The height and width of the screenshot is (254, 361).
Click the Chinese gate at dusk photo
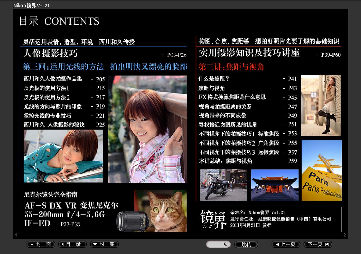tap(275, 185)
